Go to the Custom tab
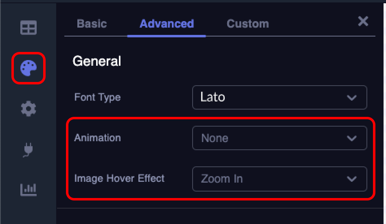 248,24
